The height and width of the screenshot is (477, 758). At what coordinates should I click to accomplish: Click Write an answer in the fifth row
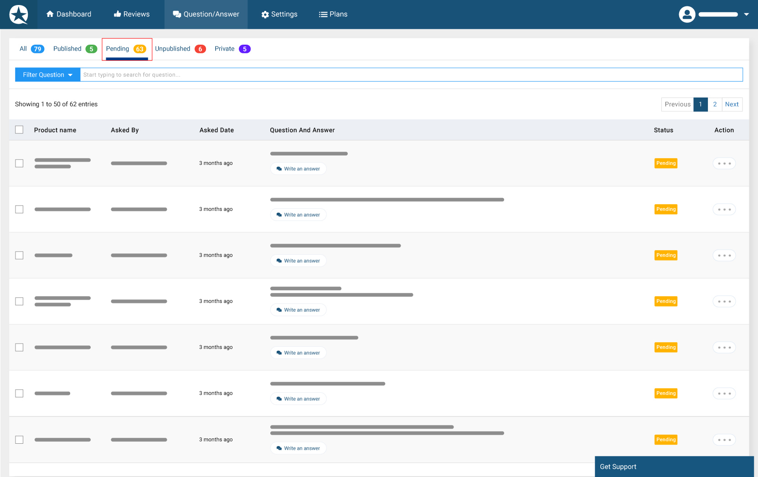[298, 353]
